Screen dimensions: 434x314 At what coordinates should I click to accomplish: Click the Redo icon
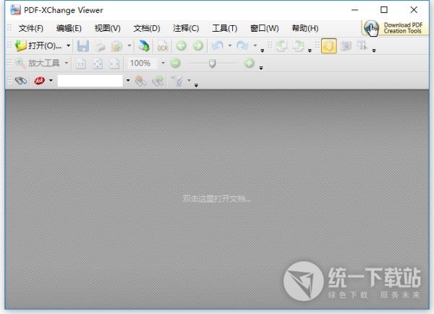(243, 46)
